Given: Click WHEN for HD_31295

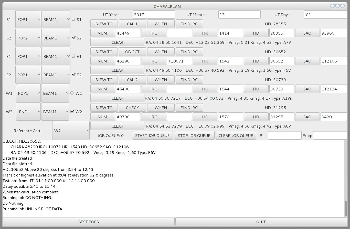Looking at the screenshot, I should 161,108.
